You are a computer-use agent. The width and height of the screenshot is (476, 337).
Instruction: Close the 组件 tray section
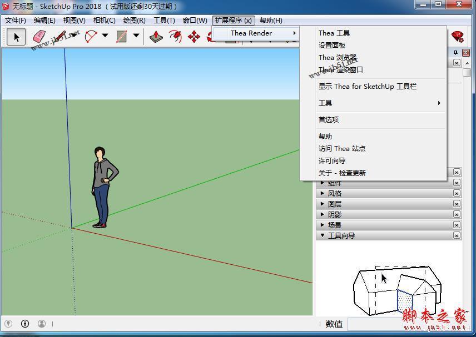(x=457, y=183)
